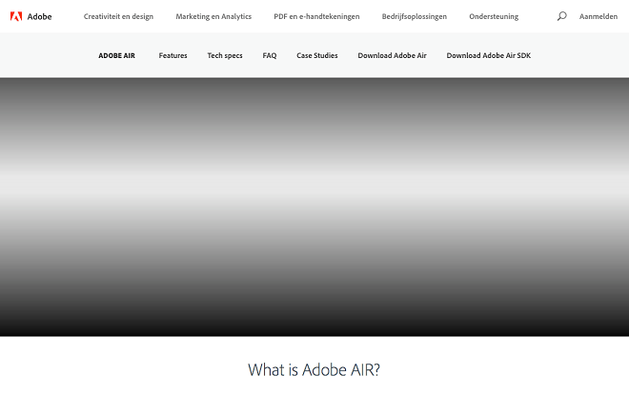The image size is (629, 394).
Task: Click Download Adobe Air SDK link
Action: [489, 55]
